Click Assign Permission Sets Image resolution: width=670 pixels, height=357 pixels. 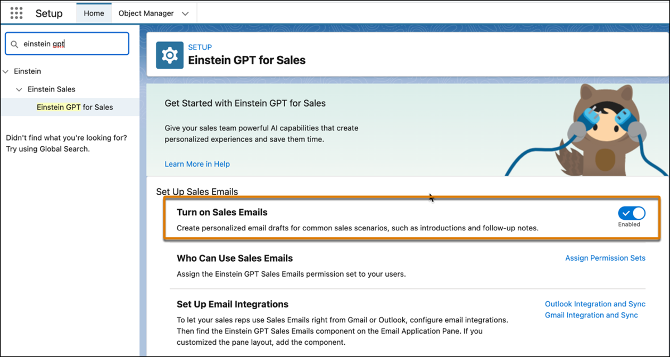605,258
